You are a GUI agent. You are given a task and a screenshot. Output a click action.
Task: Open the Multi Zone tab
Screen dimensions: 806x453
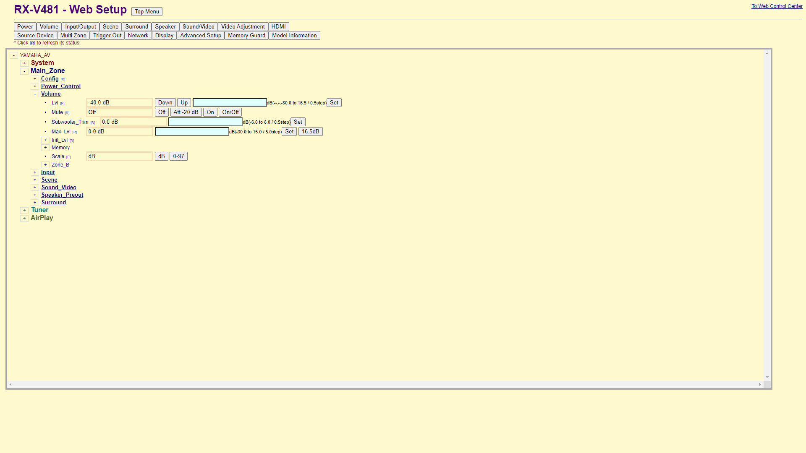point(73,36)
